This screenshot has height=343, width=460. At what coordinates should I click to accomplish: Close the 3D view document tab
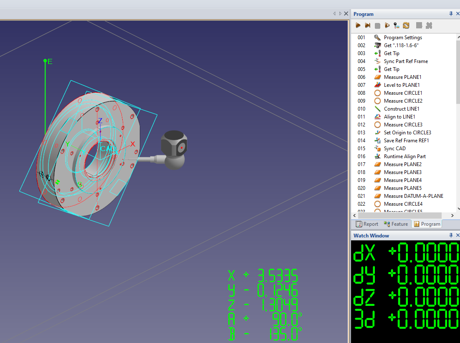click(346, 13)
